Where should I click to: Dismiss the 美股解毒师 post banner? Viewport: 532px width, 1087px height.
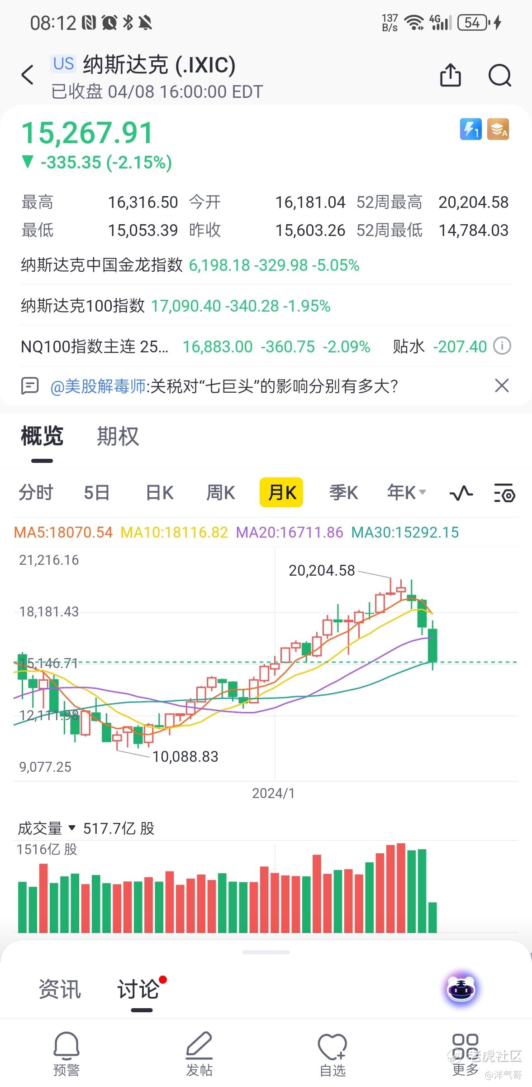click(x=502, y=386)
